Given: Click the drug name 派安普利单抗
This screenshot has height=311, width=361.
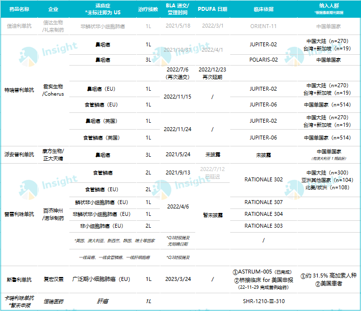Looking at the screenshot, I should coord(19,155).
